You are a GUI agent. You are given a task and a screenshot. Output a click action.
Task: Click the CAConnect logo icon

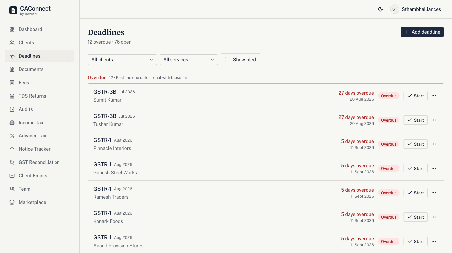click(13, 10)
